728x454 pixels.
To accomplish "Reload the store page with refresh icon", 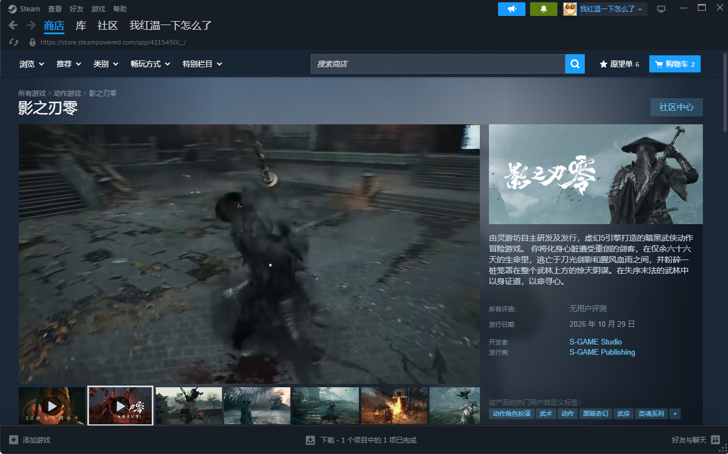I will click(14, 42).
